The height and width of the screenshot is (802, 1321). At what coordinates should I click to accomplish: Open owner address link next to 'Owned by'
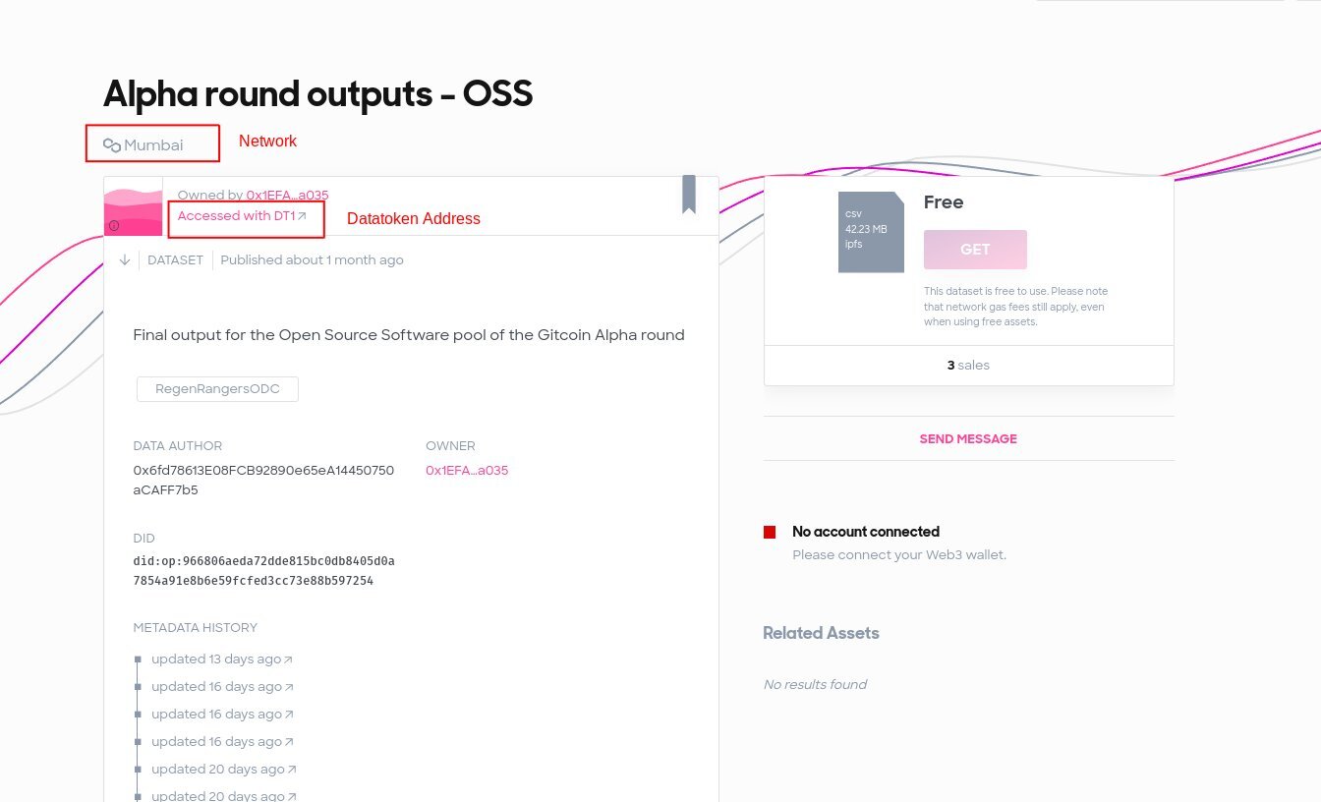[x=287, y=195]
